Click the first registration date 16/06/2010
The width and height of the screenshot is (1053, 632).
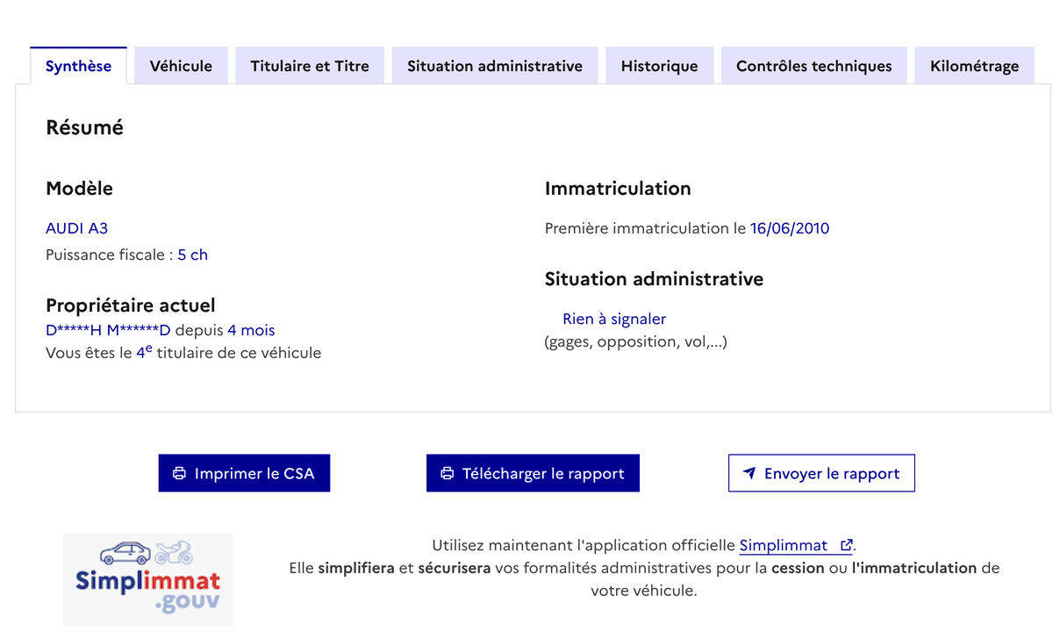[x=789, y=228]
